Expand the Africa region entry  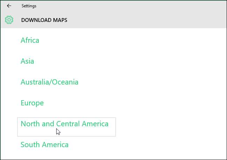(30, 40)
